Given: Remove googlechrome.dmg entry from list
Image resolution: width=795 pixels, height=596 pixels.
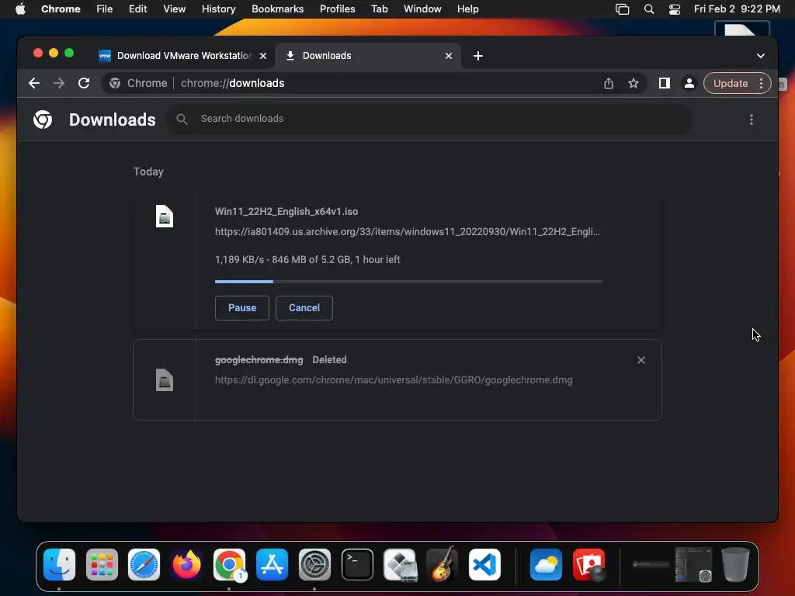Looking at the screenshot, I should 641,360.
